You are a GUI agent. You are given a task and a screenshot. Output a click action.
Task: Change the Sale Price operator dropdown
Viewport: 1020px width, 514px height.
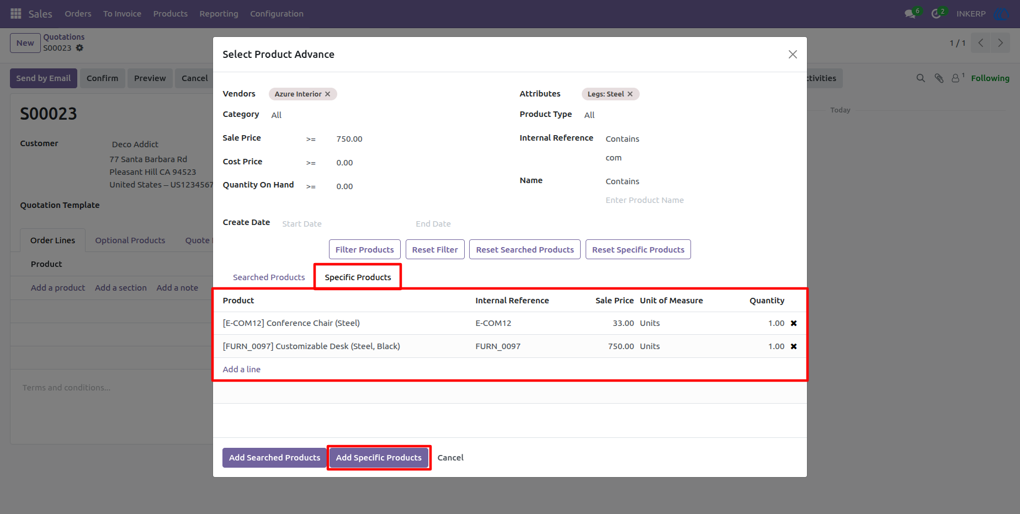point(311,139)
